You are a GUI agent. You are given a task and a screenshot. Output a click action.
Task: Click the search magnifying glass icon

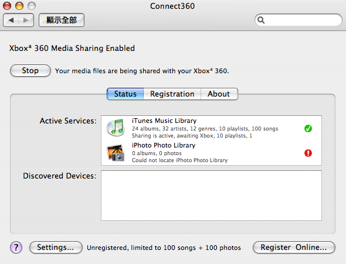(261, 20)
